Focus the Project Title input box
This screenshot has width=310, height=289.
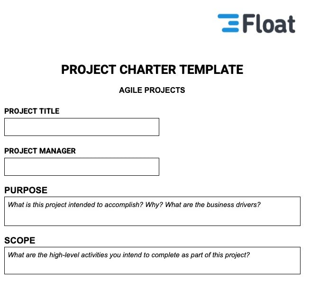point(82,127)
